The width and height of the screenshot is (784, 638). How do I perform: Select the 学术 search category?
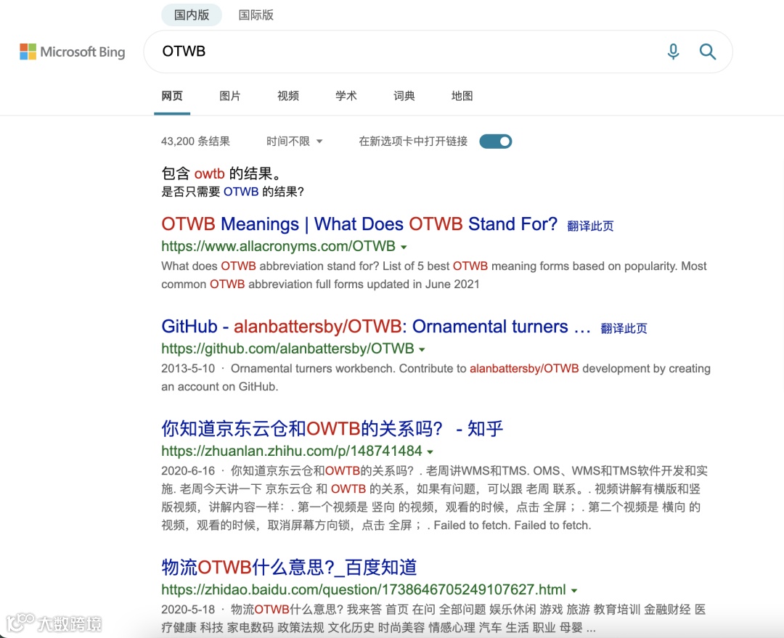[x=346, y=96]
